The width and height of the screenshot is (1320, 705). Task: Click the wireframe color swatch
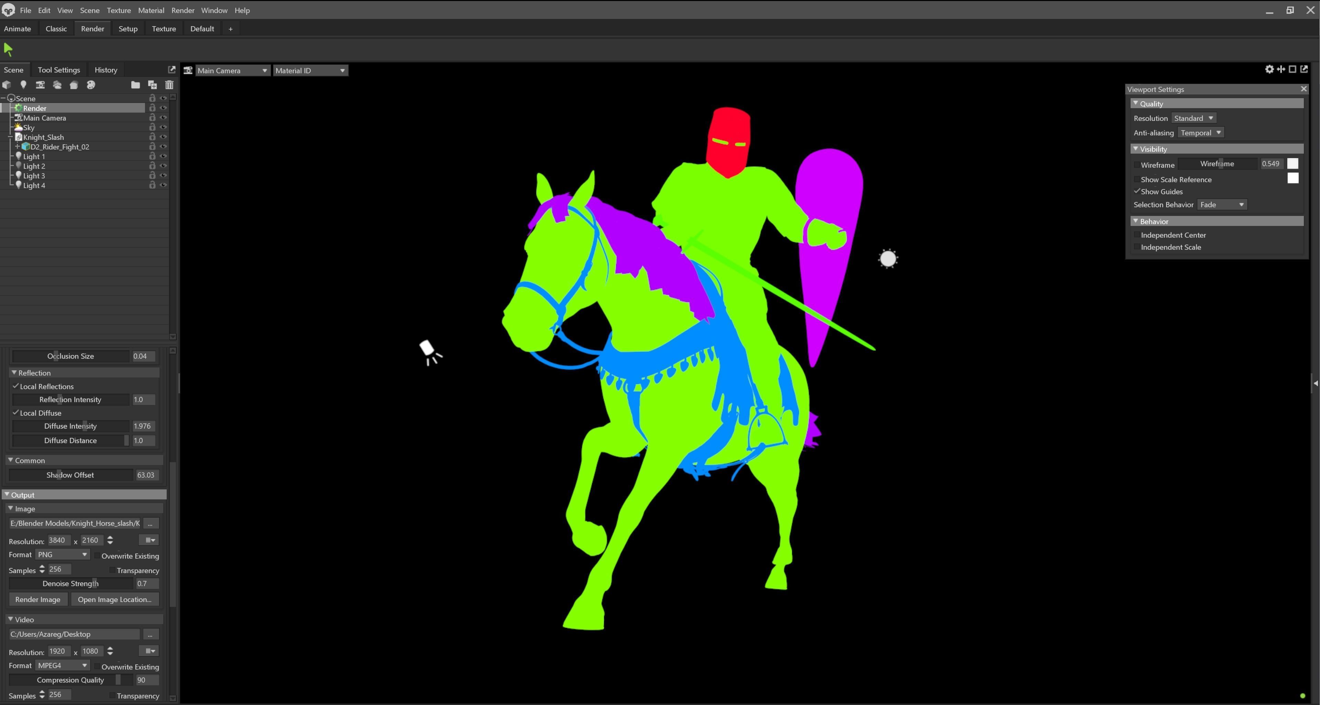(x=1292, y=164)
